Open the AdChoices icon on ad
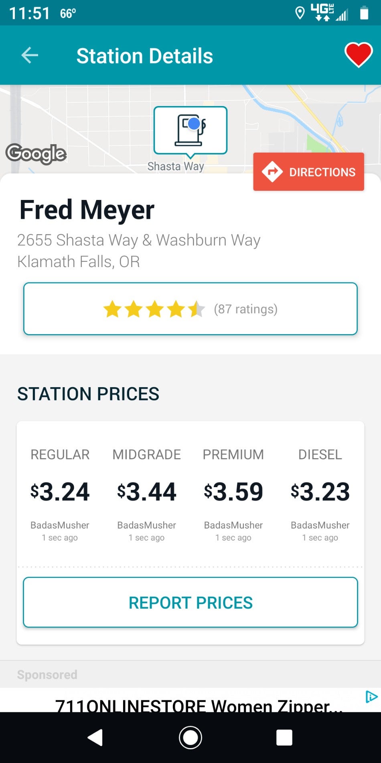The image size is (381, 763). pos(371,697)
